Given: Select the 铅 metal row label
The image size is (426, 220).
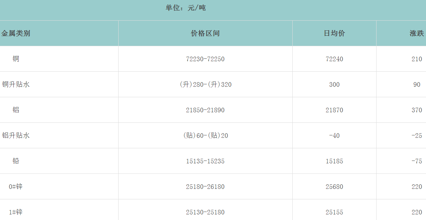Looking at the screenshot, I should coord(16,161).
